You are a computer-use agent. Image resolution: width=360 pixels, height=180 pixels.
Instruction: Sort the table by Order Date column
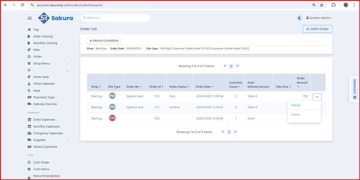tap(204, 87)
